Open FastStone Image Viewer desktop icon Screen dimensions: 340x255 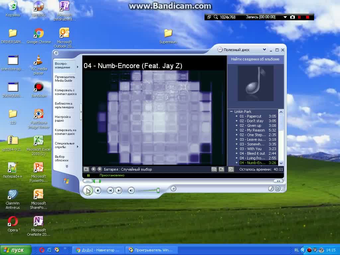[x=39, y=119]
